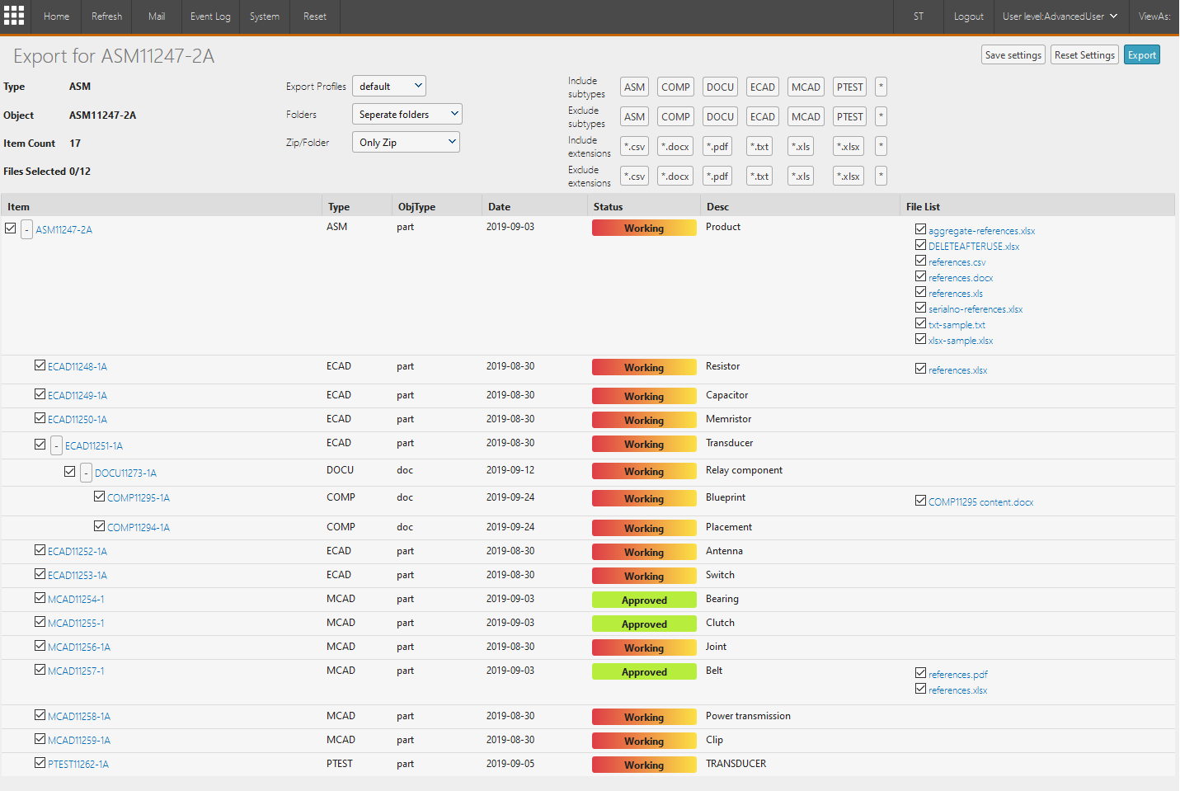Viewport: 1180px width, 791px height.
Task: Click the asterisk button for Exclude extensions
Action: point(881,176)
